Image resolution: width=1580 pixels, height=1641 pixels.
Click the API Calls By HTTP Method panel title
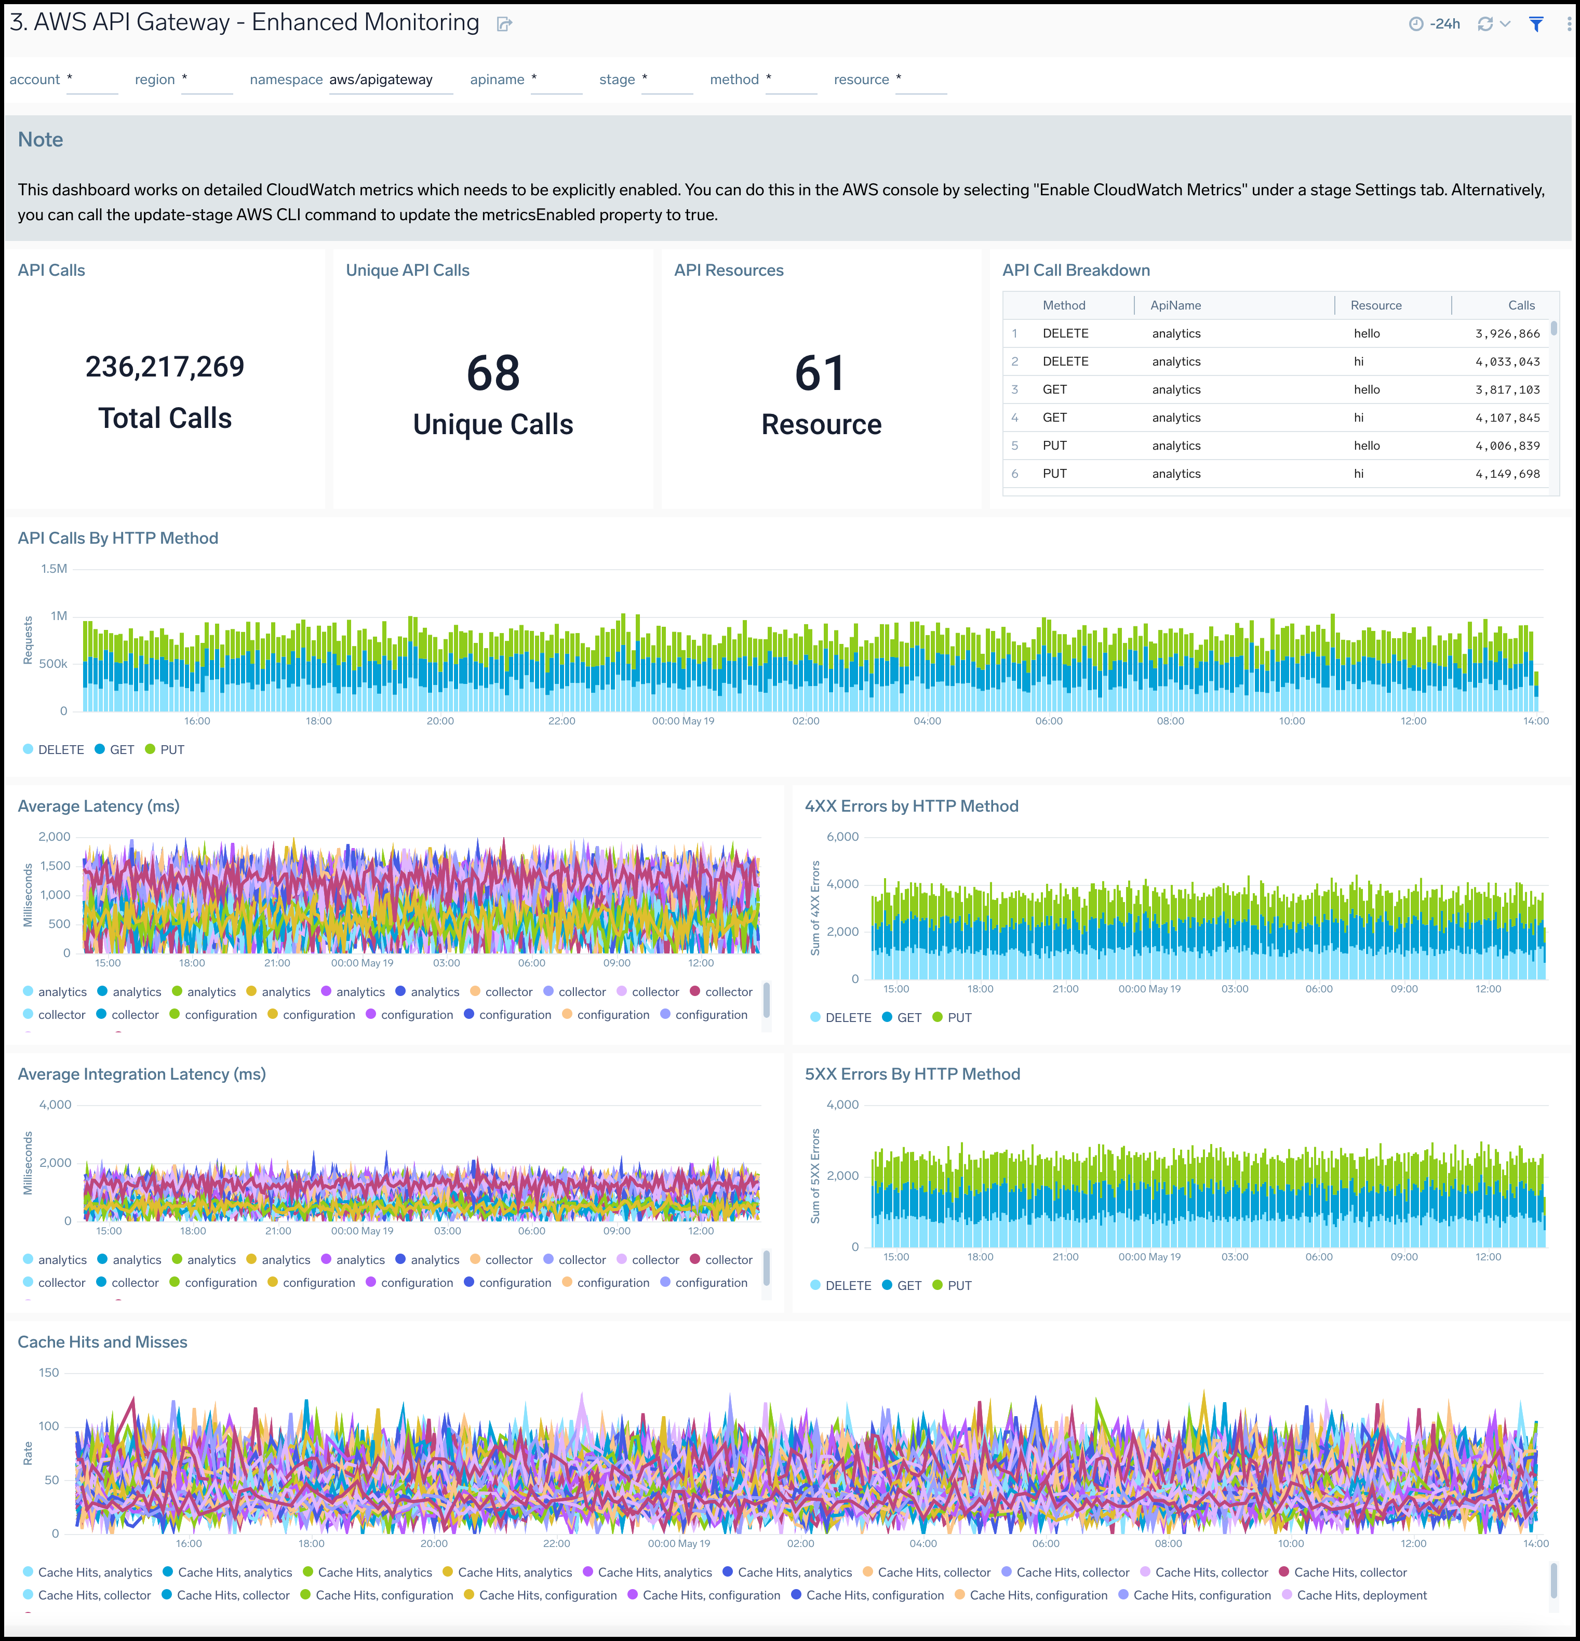118,539
